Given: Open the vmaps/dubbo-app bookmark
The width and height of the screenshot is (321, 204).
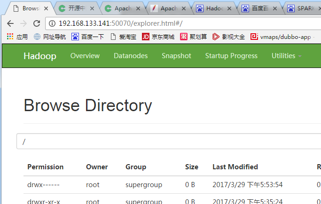Looking at the screenshot, I should coord(281,37).
